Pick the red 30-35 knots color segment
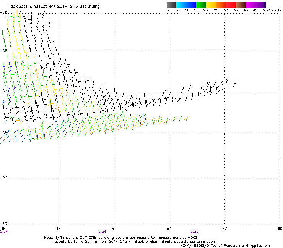The height and width of the screenshot is (248, 283). 231,5
